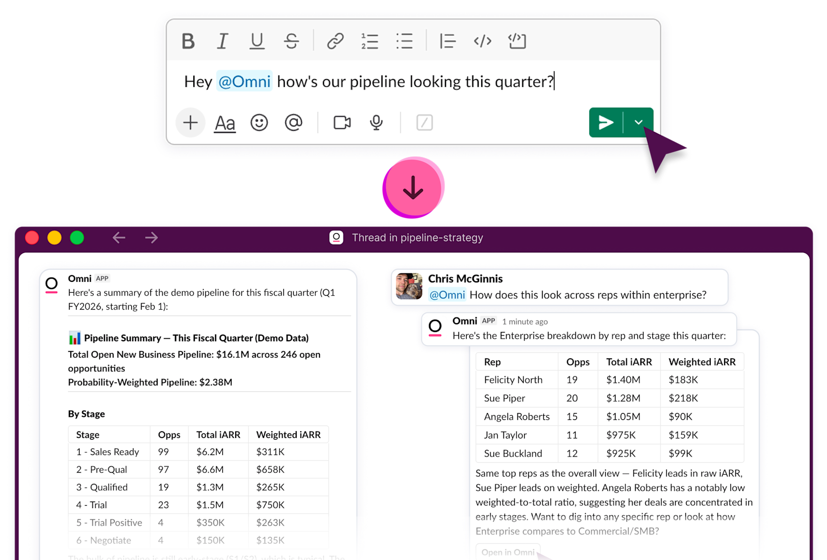
Task: Click the Omni avatar in the summary message
Action: [52, 284]
